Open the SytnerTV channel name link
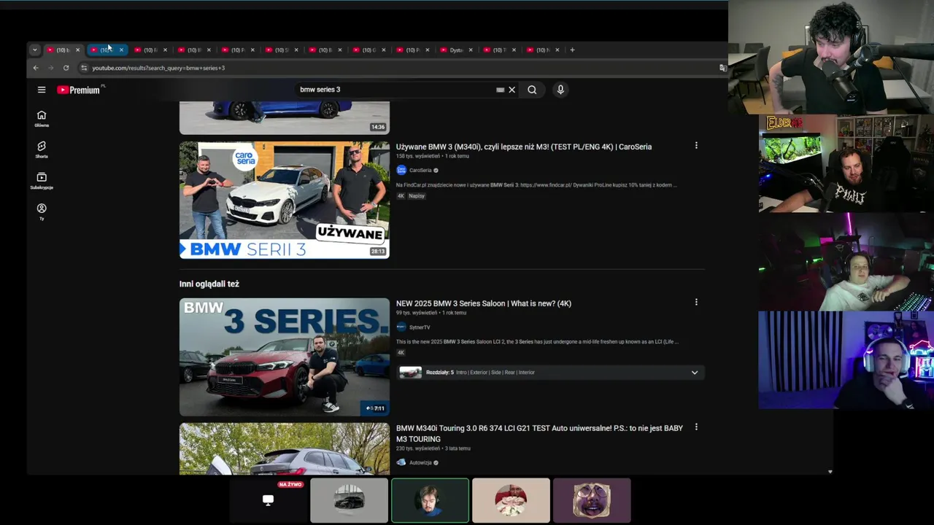This screenshot has height=525, width=934. (420, 327)
